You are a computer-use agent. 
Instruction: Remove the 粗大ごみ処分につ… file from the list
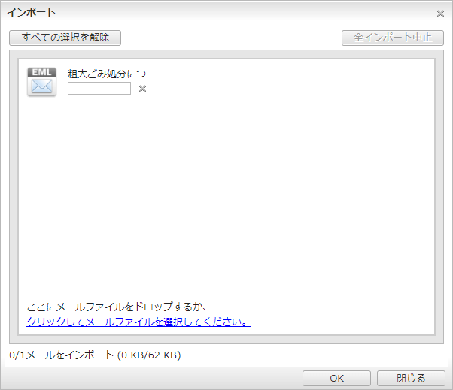(142, 89)
